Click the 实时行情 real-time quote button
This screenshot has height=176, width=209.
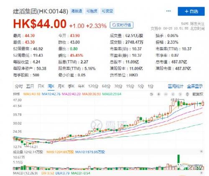click(x=122, y=25)
